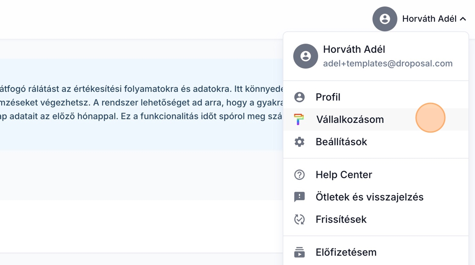The height and width of the screenshot is (265, 475).
Task: Click the feedback speech bubble icon
Action: 299,197
